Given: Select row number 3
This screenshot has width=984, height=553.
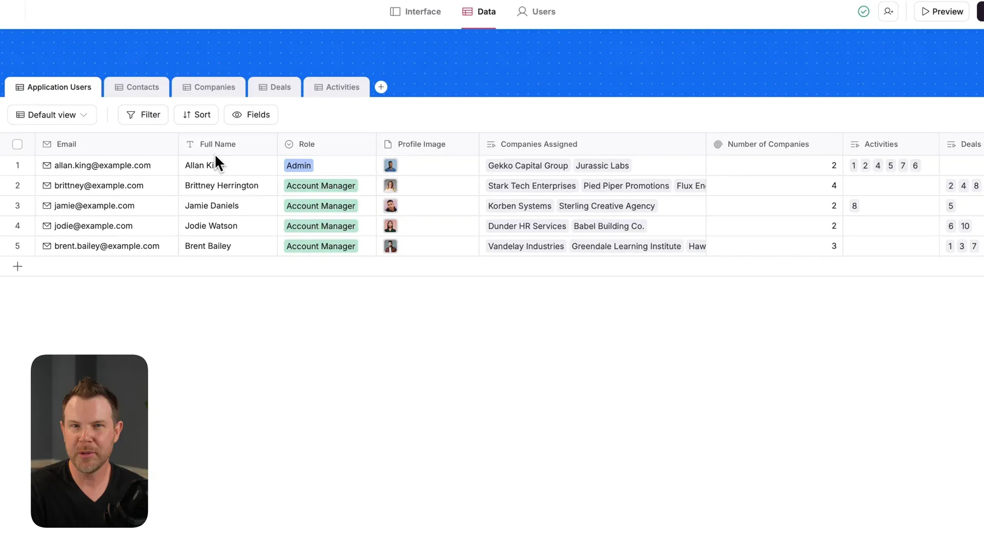Looking at the screenshot, I should [17, 205].
